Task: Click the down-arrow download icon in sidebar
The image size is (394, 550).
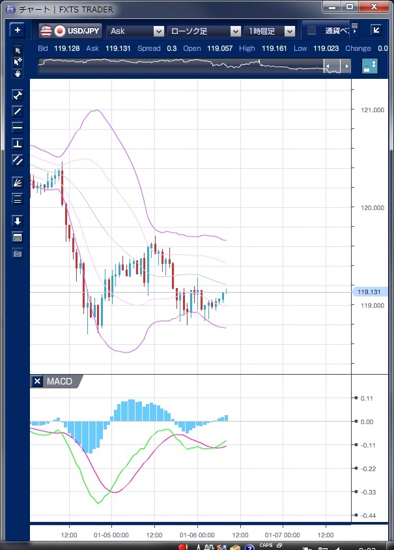Action: (x=18, y=221)
